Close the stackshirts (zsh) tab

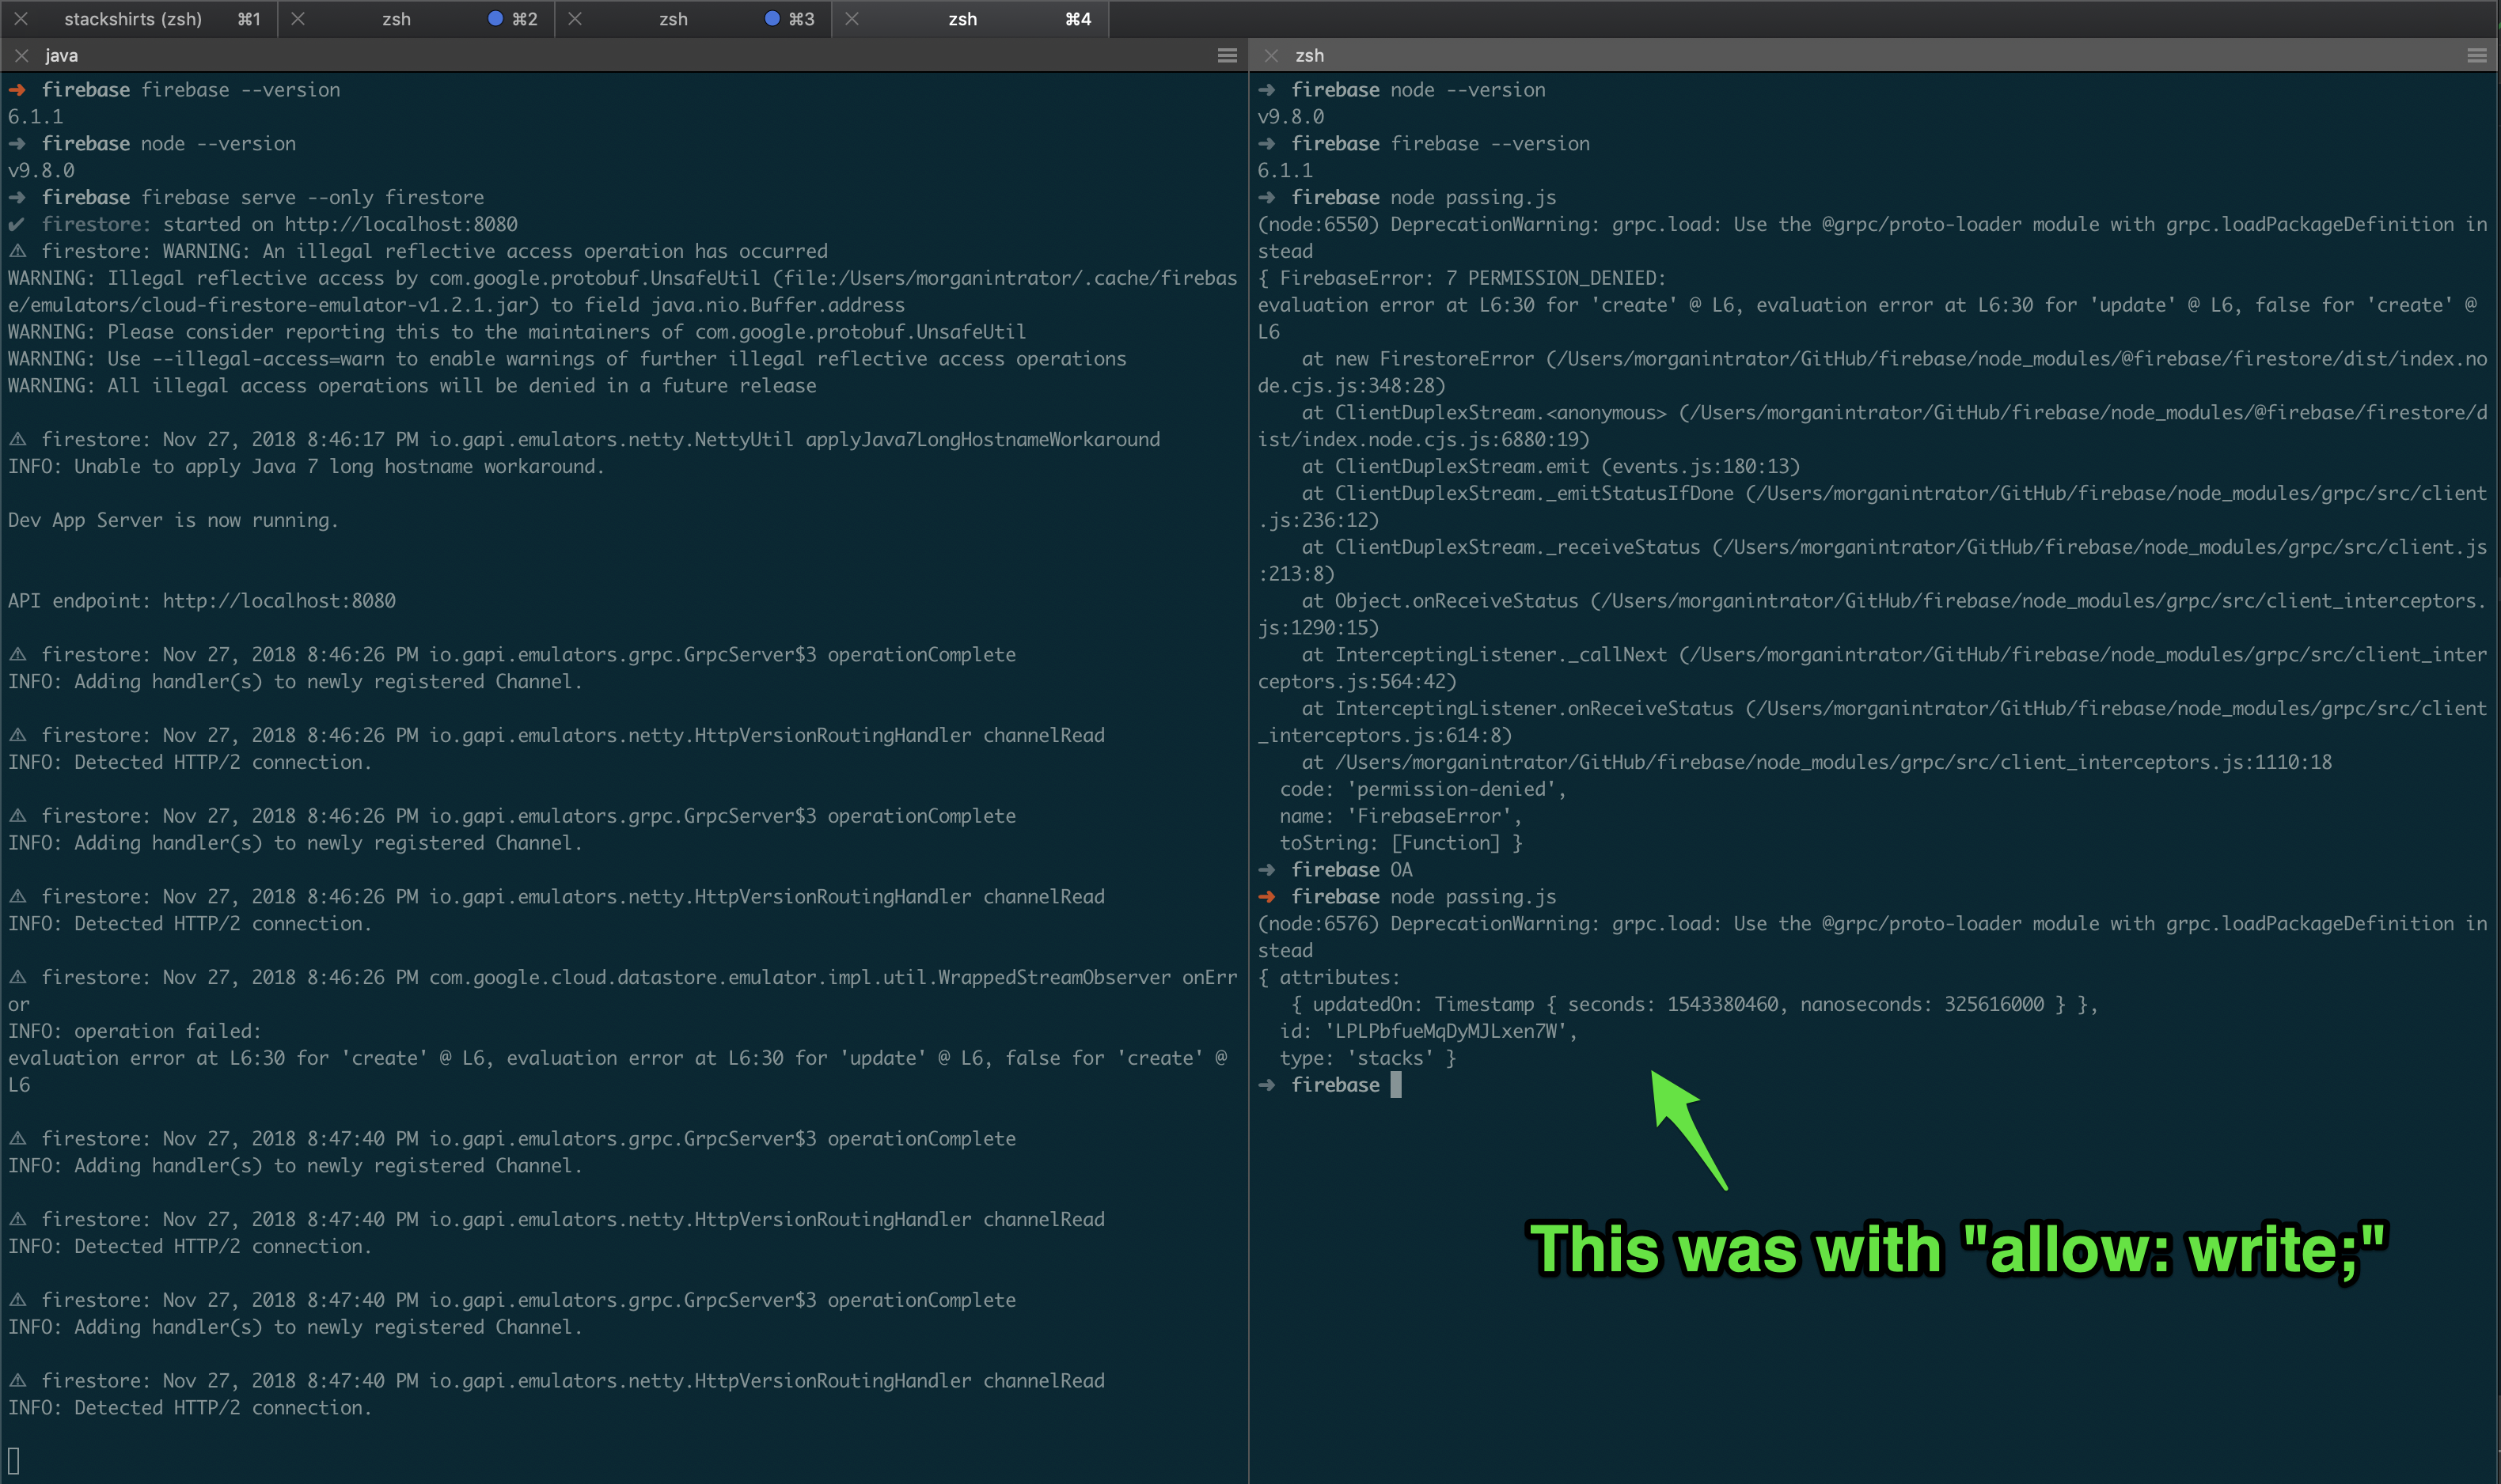[22, 18]
